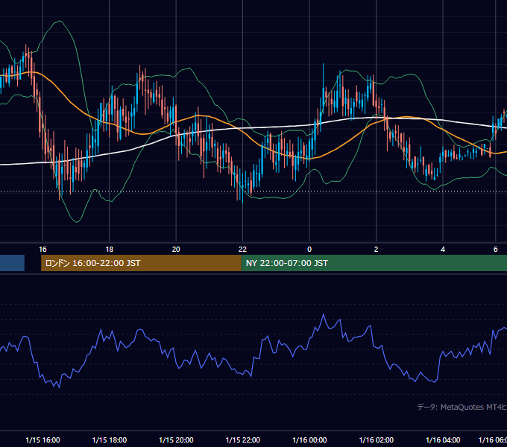Click the 16 hour label on price axis
Viewport: 507px width, 447px height.
(42, 250)
